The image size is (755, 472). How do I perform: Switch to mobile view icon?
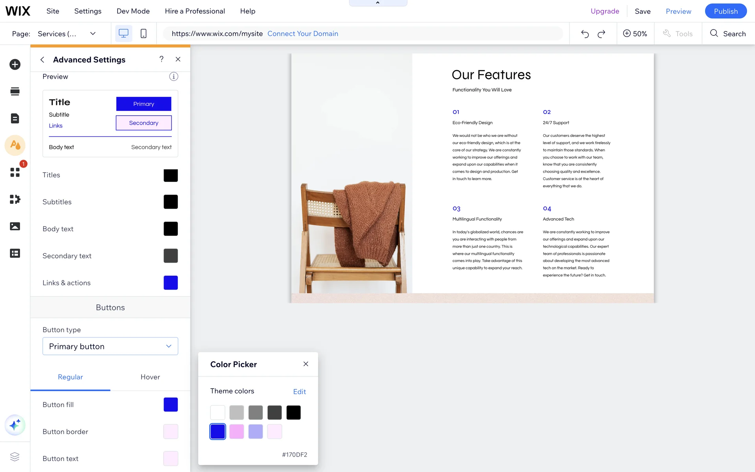[144, 34]
